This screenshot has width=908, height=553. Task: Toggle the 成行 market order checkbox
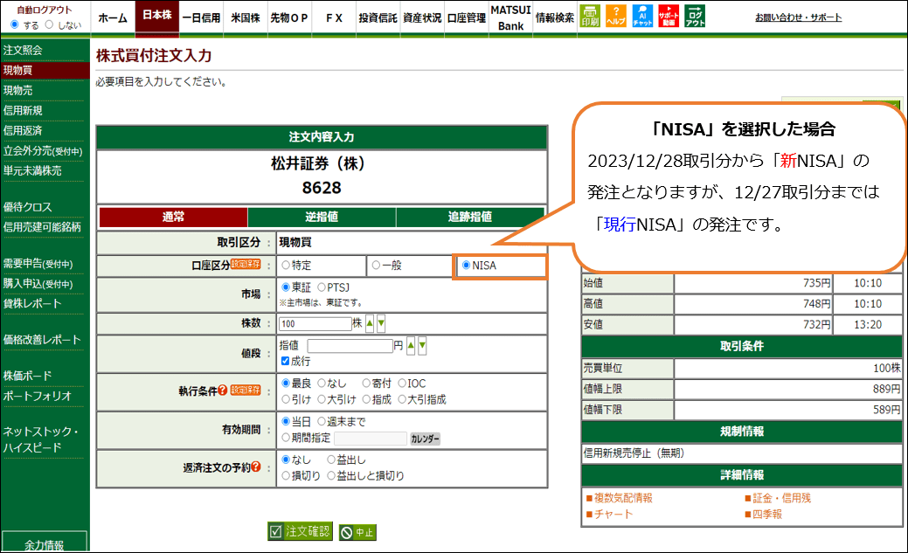click(x=286, y=361)
